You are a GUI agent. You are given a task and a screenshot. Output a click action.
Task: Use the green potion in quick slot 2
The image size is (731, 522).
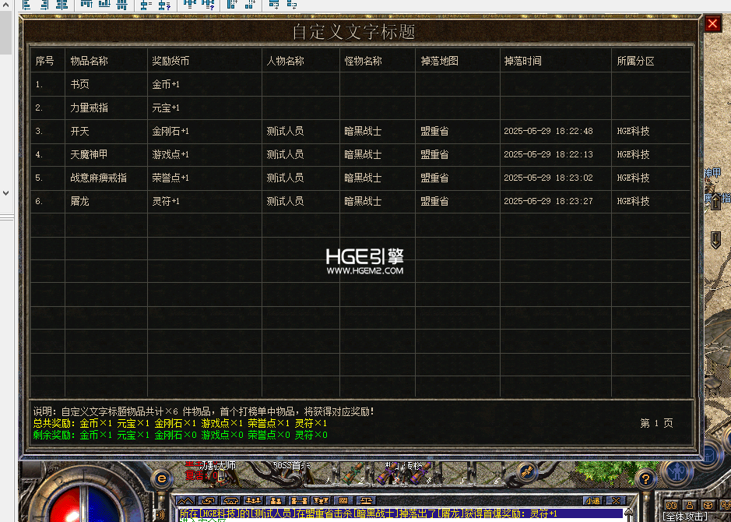click(353, 472)
